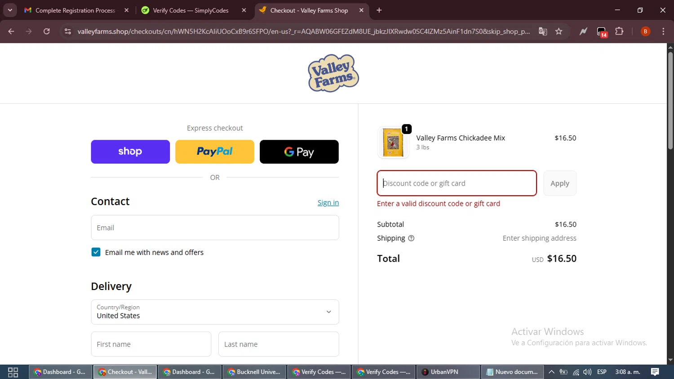Open the Nuevo docum... taskbar window
Screen dimensions: 674x379
point(513,372)
